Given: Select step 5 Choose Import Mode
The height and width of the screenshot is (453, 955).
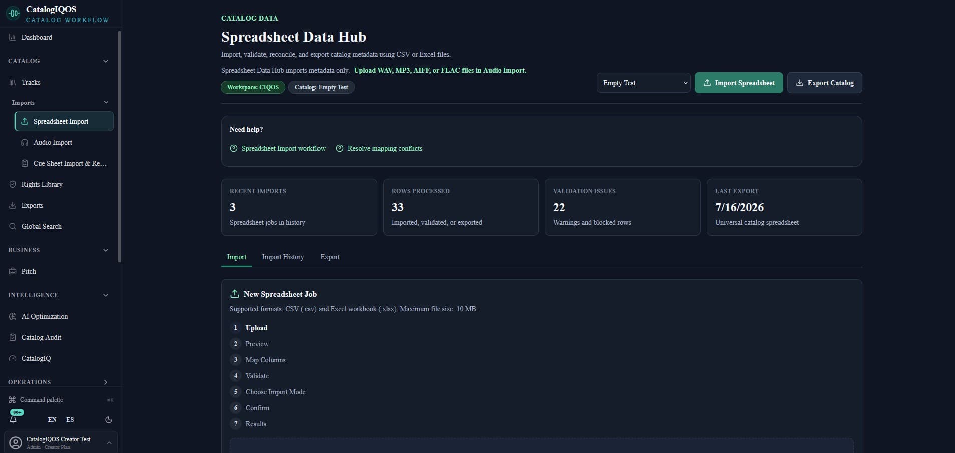Looking at the screenshot, I should (268, 392).
